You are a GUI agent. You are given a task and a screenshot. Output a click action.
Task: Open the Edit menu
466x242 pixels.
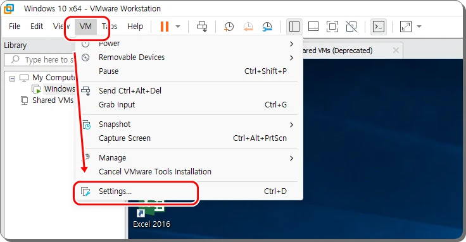click(x=37, y=27)
